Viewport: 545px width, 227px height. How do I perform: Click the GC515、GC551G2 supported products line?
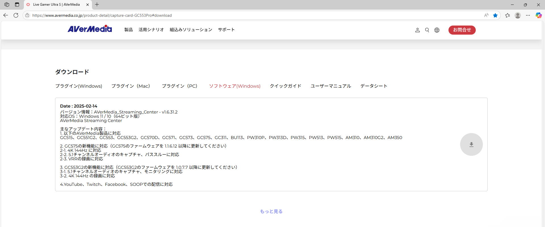[x=231, y=138]
